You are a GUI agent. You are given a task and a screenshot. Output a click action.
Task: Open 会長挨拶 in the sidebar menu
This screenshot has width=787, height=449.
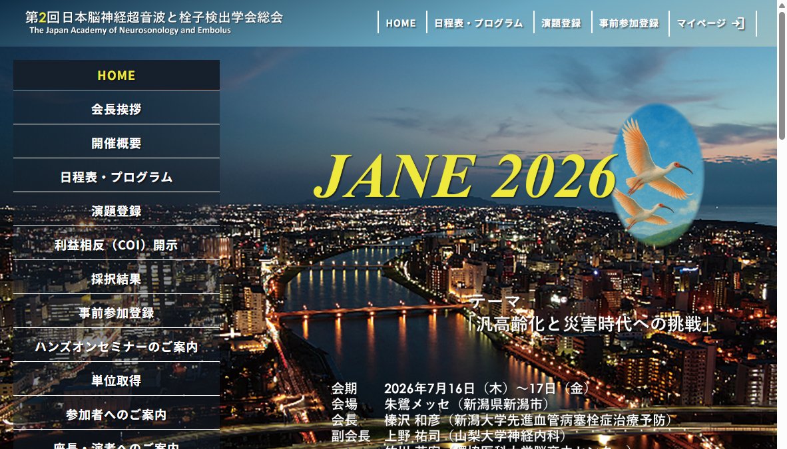point(117,109)
